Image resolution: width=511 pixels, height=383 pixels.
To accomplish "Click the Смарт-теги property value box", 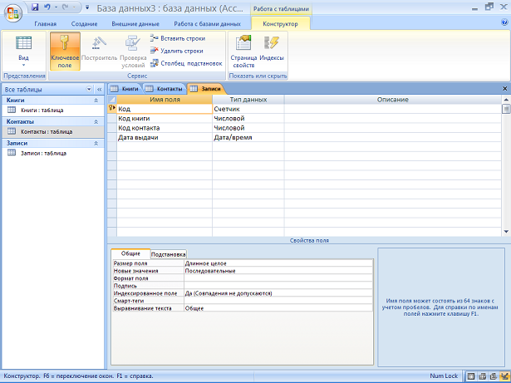I will [278, 301].
